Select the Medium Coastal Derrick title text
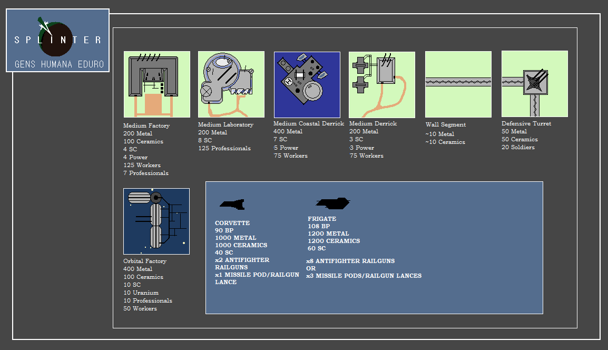Viewport: 608px width, 350px height. [308, 124]
